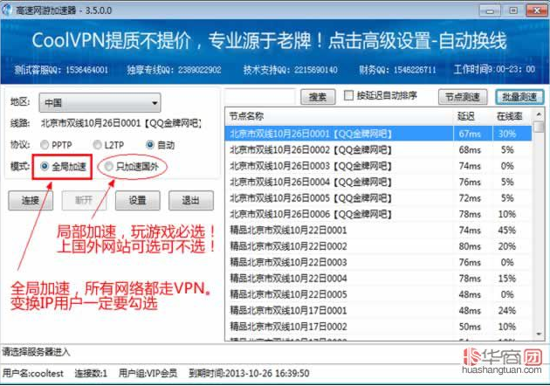Click 45% online rate cell
Screen dimensions: 550x386
click(x=507, y=231)
